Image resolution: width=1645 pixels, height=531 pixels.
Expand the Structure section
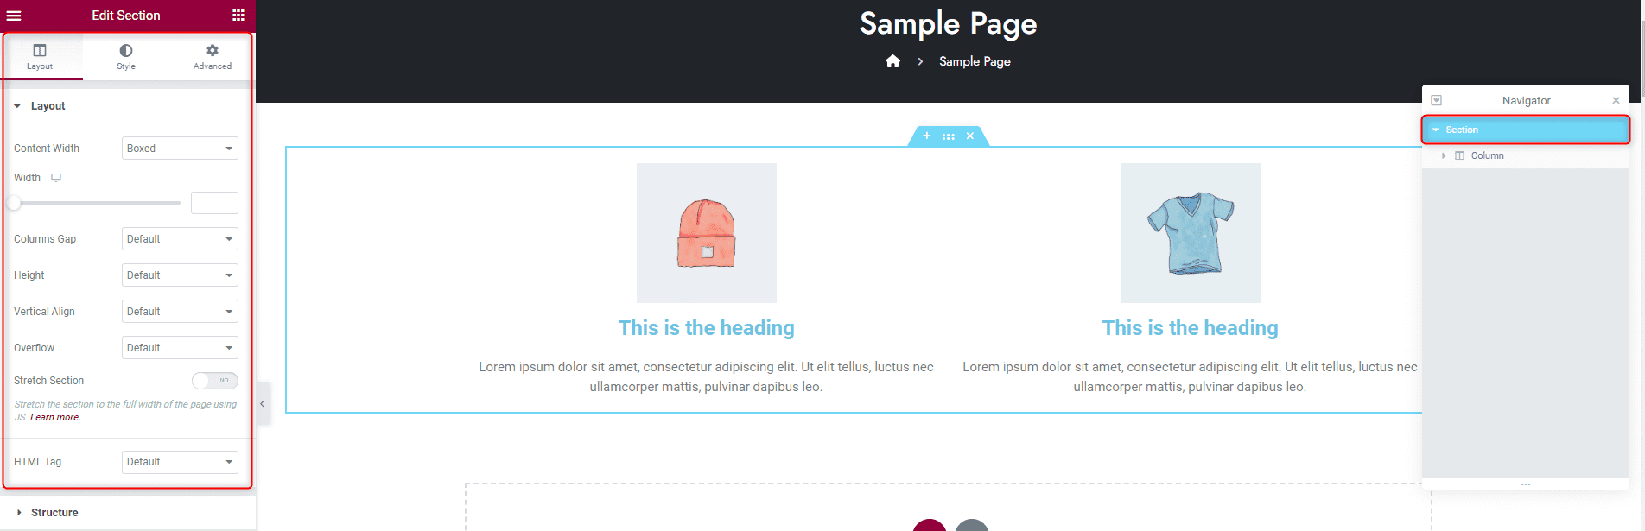[54, 513]
